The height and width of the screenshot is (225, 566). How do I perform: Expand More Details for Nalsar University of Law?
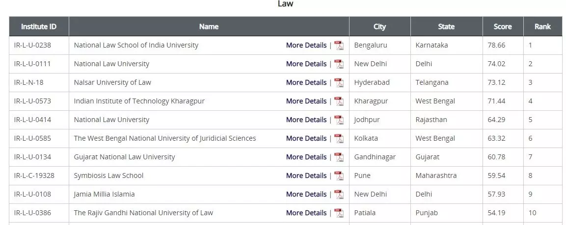coord(306,82)
